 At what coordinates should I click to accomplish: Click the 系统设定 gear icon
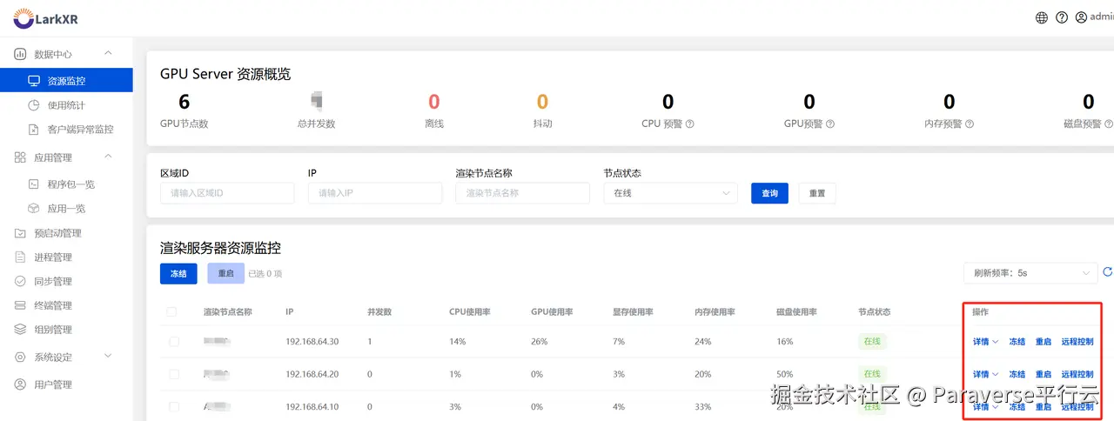point(20,358)
